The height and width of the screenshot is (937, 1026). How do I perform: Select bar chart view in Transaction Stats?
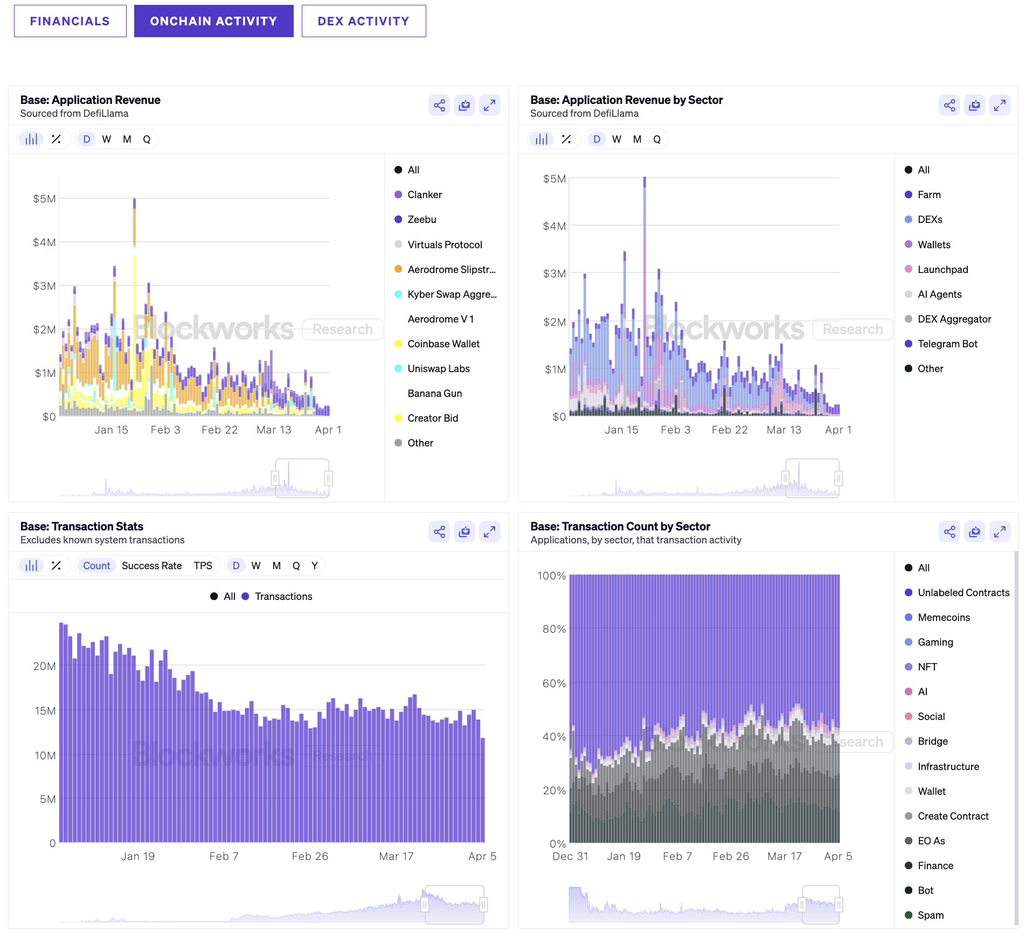click(x=32, y=565)
